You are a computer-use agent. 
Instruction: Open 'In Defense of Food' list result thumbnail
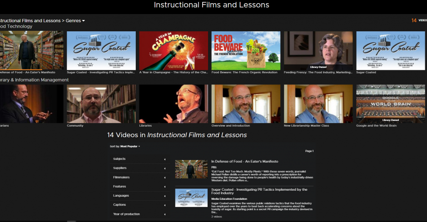[191, 169]
